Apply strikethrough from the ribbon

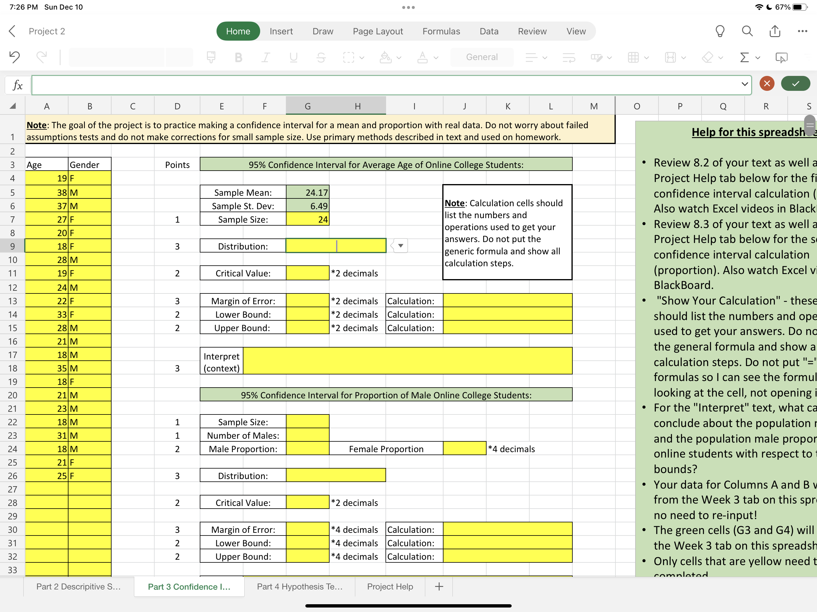pos(321,57)
